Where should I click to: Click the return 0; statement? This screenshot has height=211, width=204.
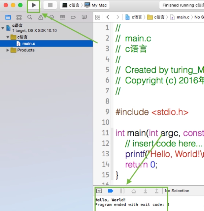click(x=141, y=164)
